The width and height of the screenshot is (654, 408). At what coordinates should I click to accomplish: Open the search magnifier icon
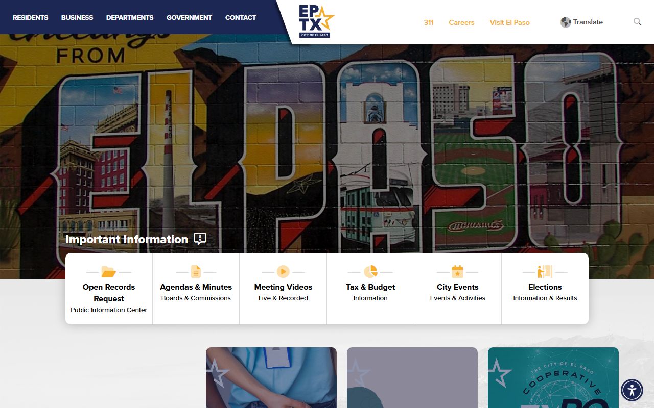(x=637, y=22)
